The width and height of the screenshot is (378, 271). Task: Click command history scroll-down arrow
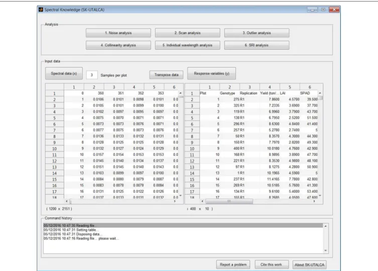[326, 250]
